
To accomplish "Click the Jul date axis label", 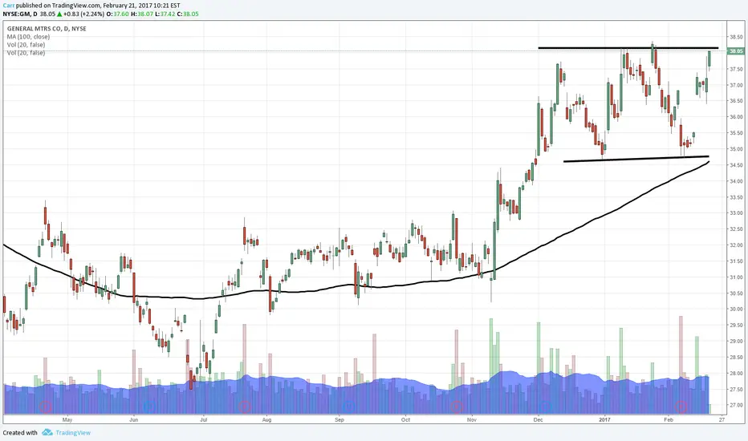I will point(204,420).
